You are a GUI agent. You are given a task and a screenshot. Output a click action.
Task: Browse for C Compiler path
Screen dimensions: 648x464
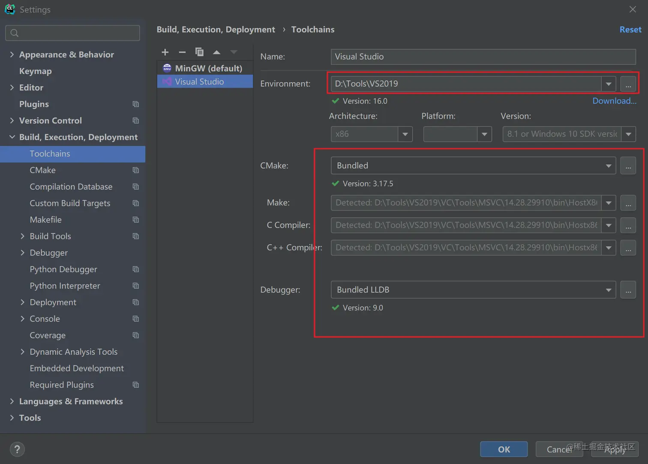pos(628,225)
